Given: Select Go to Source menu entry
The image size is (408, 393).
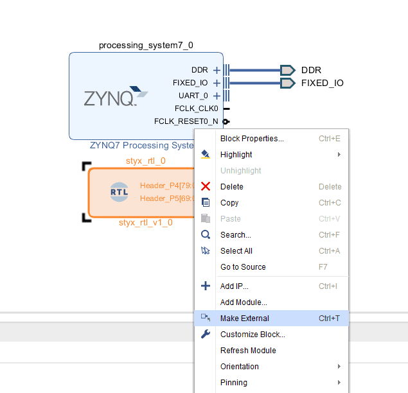Looking at the screenshot, I should coord(243,267).
